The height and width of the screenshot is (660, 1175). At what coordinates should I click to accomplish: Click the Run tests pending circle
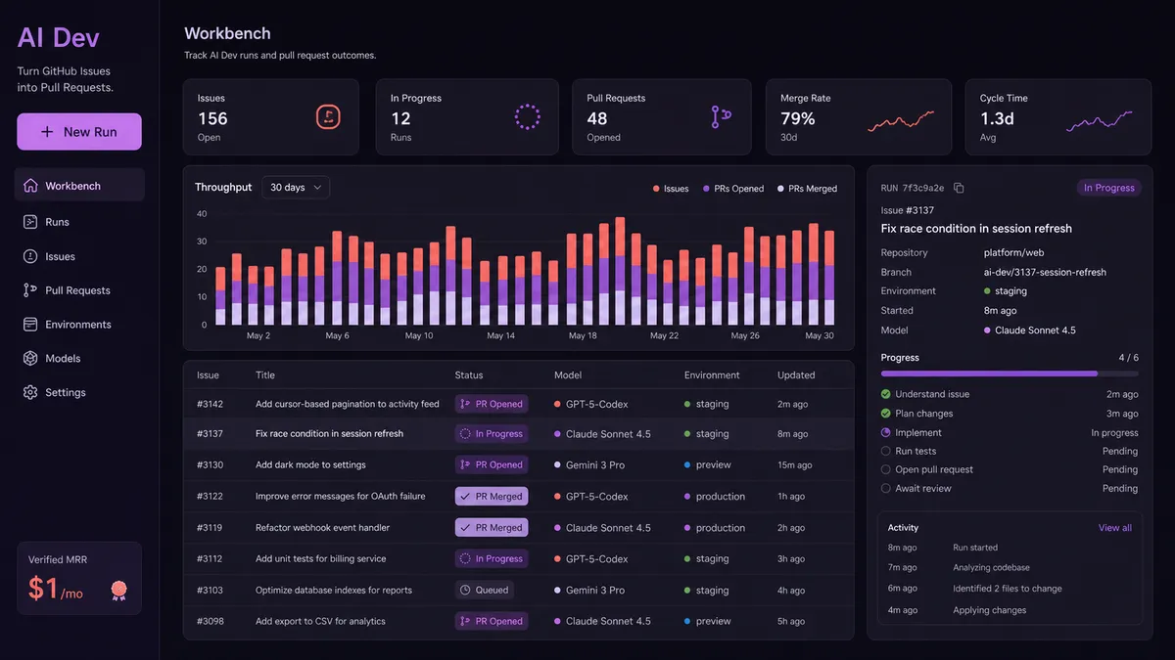(x=886, y=451)
